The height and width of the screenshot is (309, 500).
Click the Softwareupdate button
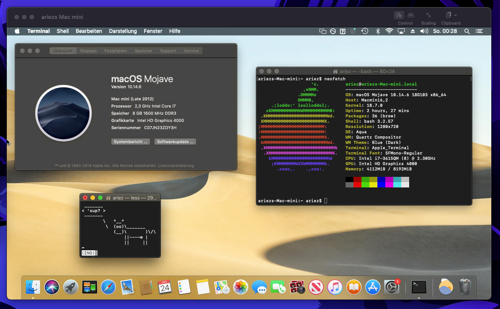pos(175,142)
